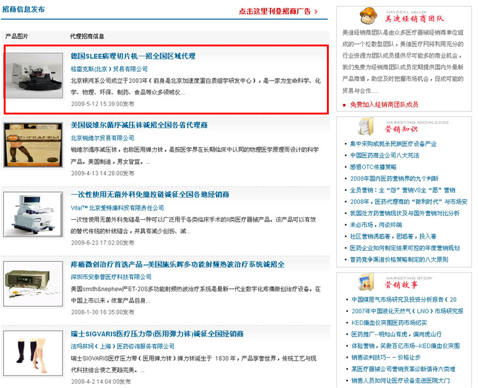Screen dimensions: 478x388
Task: Open article 中国煤层气市场研究及投资分析报告
Action: [x=404, y=300]
